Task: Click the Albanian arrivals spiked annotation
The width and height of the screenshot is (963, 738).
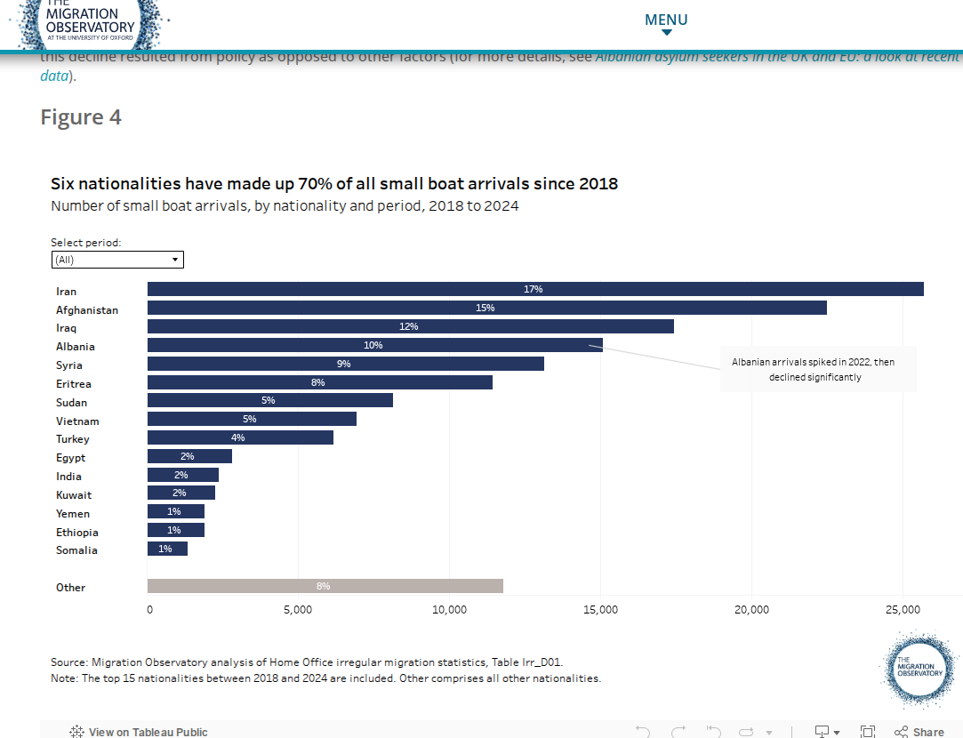Action: [x=818, y=370]
